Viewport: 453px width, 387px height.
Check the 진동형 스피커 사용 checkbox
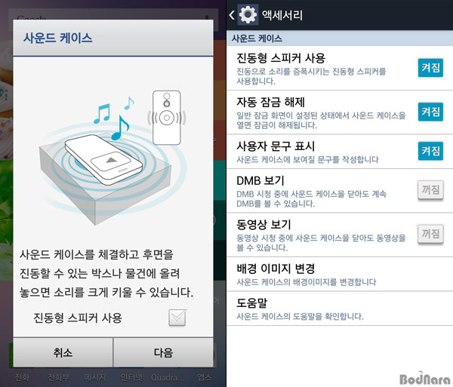(177, 318)
